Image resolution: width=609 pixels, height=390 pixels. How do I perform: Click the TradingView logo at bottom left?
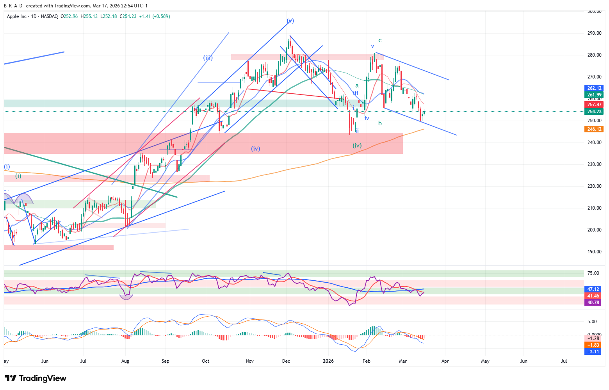pyautogui.click(x=35, y=378)
